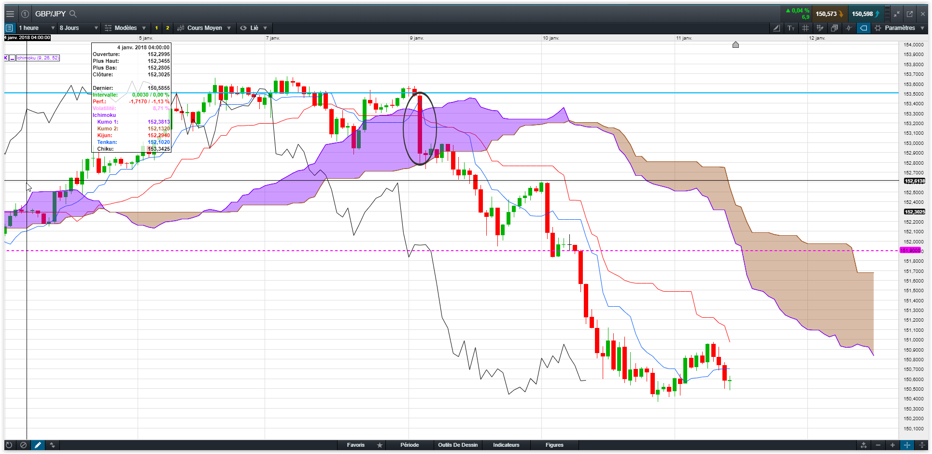The image size is (932, 454).
Task: Open the Outils De Dessin tab
Action: [x=458, y=445]
